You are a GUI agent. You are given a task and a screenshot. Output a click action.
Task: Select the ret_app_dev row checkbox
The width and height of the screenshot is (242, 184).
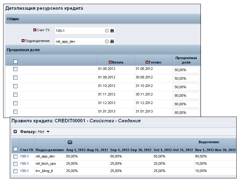(15, 156)
